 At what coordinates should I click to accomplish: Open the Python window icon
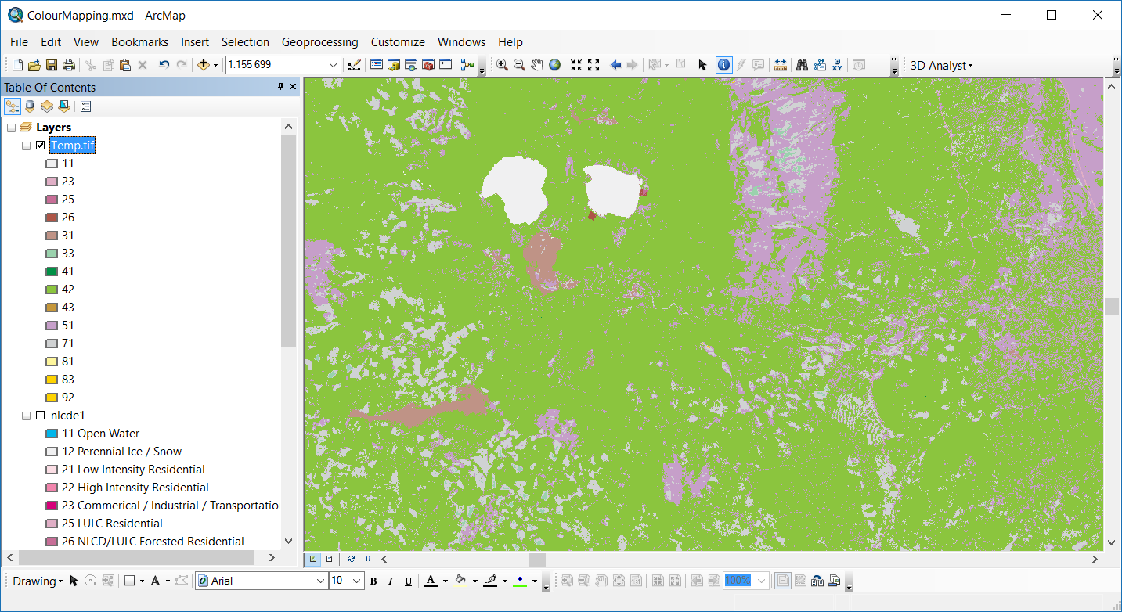pyautogui.click(x=446, y=65)
